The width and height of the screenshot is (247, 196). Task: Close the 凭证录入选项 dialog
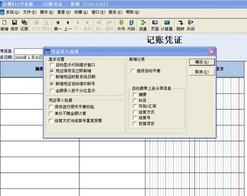(x=211, y=51)
